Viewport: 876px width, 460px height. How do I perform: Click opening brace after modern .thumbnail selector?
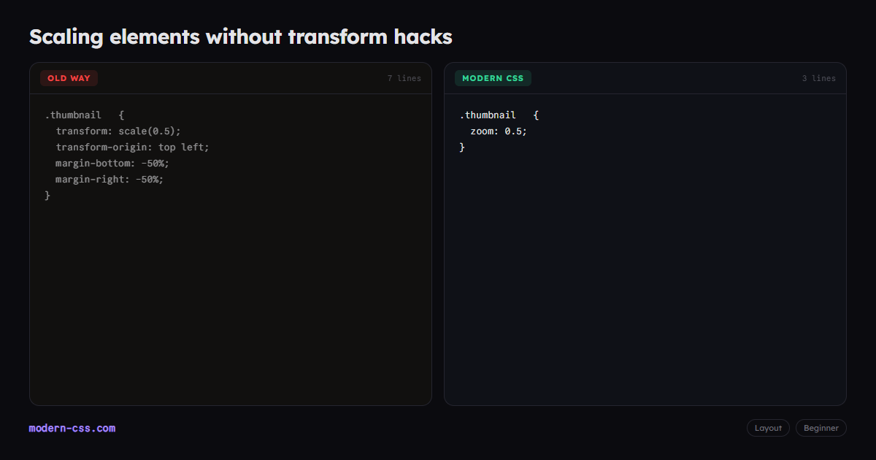536,115
